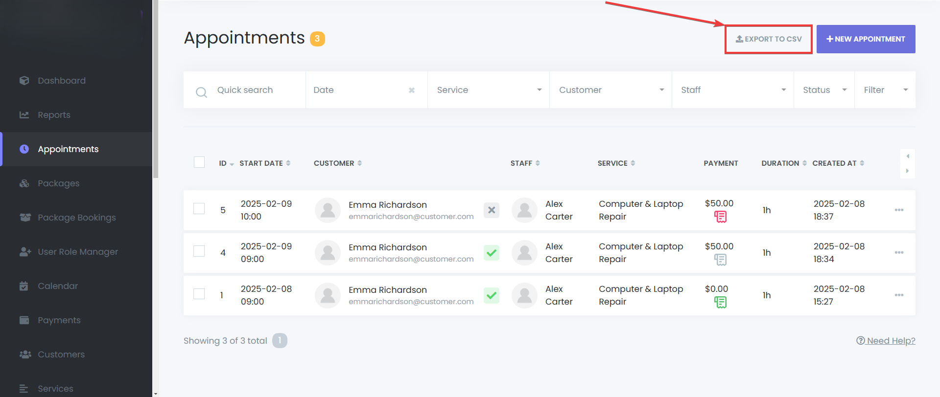
Task: Clear the Date filter with the X icon
Action: (412, 90)
